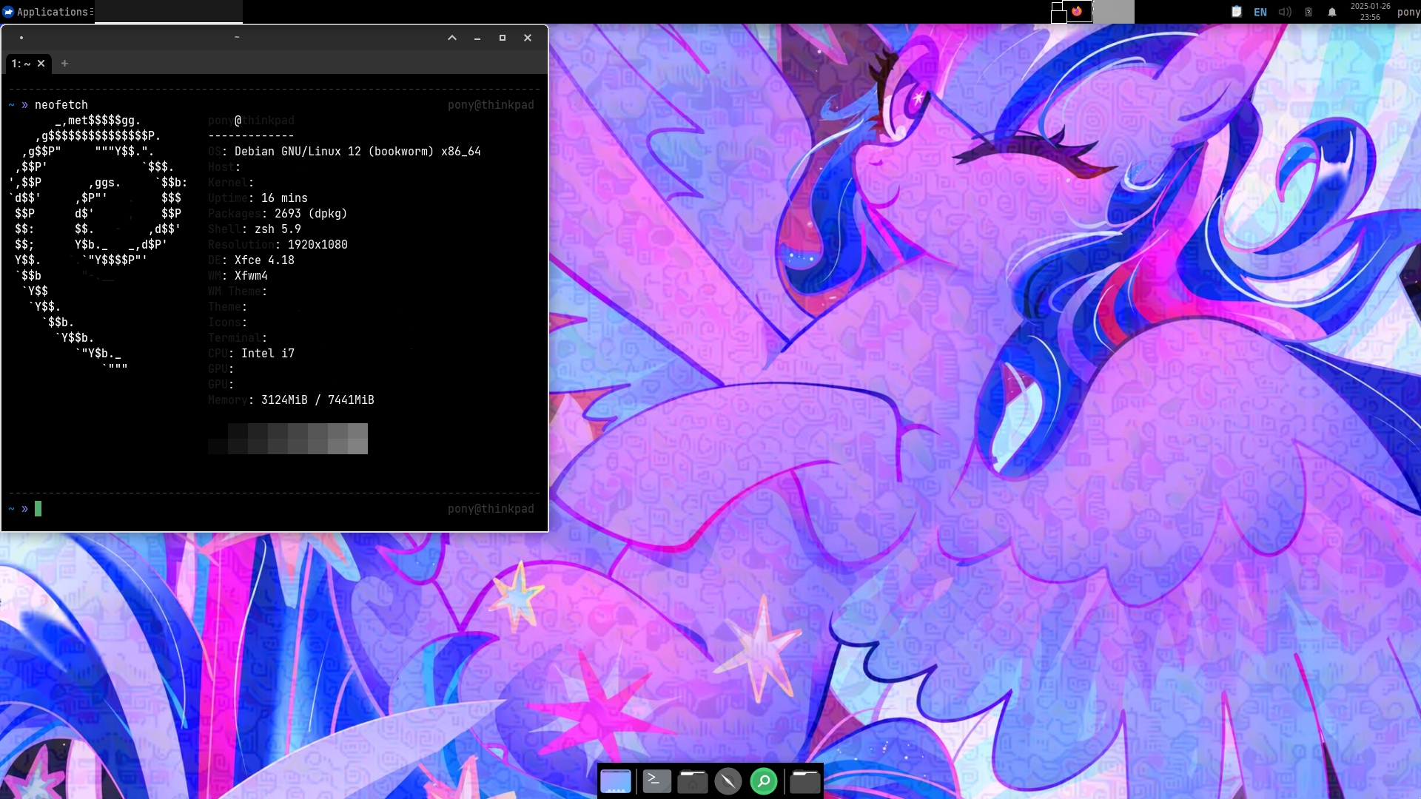Open the pony user menu
The image size is (1421, 799).
pos(1408,12)
